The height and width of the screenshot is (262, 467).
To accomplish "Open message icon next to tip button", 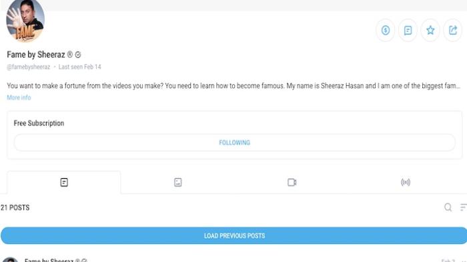I will 408,30.
